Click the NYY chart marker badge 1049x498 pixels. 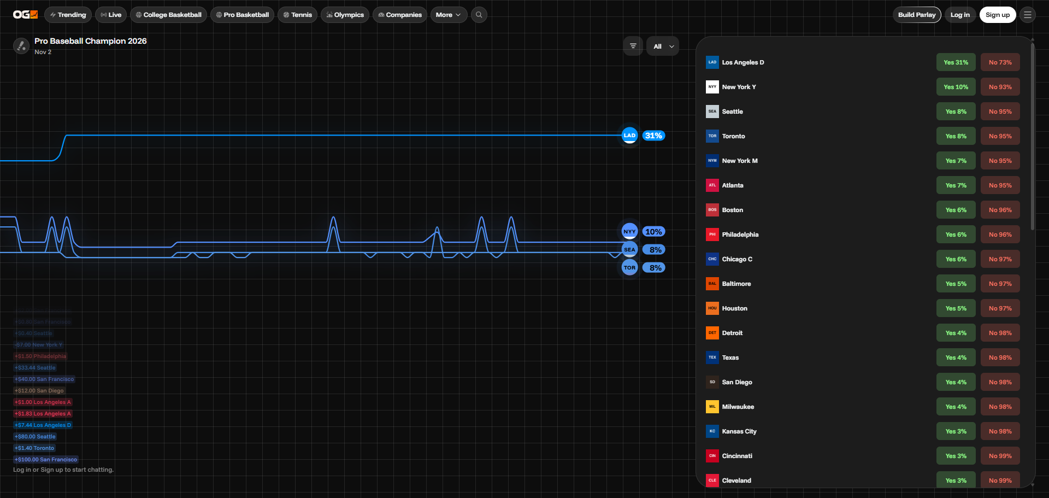click(x=629, y=232)
